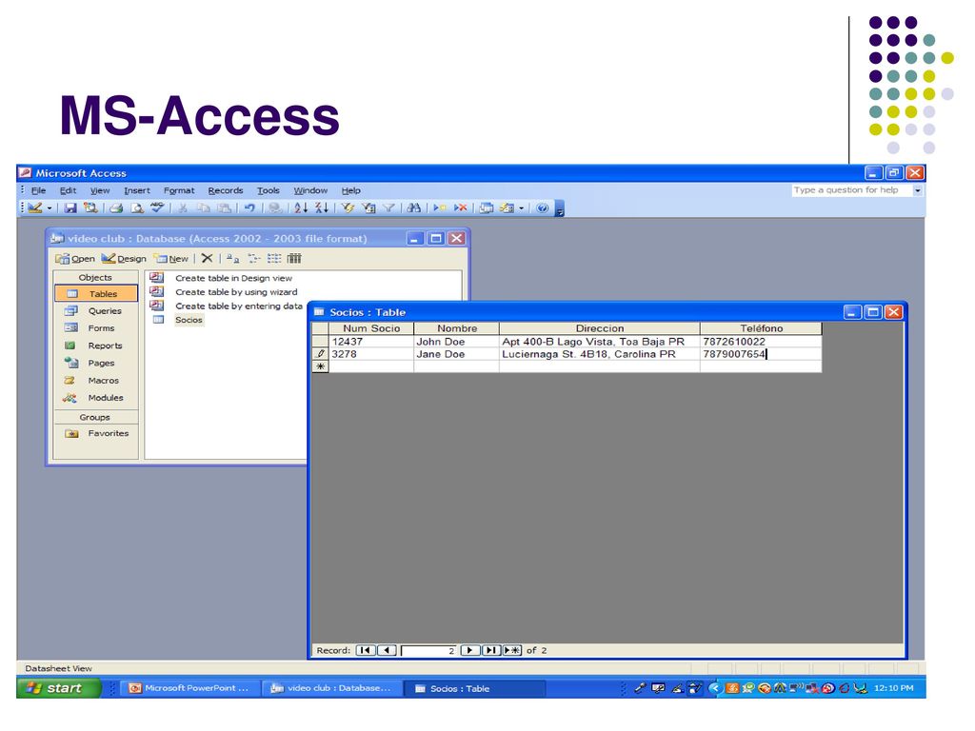Viewport: 975px width, 731px height.
Task: Click Design in the database window
Action: point(124,259)
